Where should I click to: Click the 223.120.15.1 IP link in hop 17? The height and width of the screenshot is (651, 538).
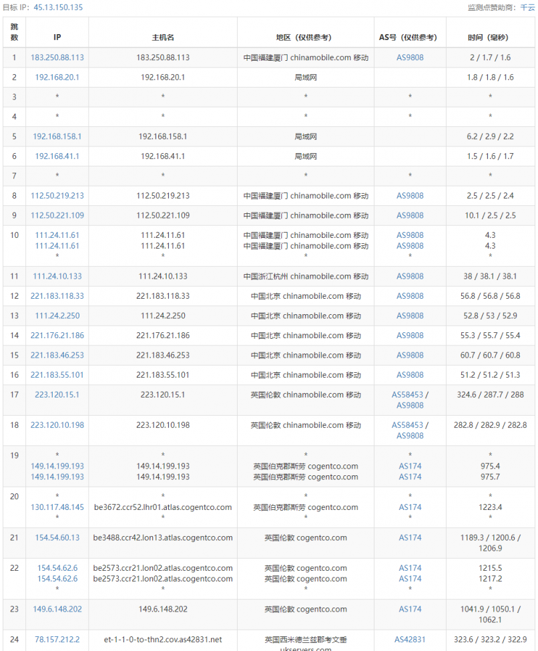coord(57,395)
